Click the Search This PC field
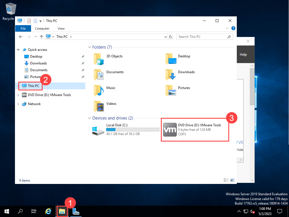The width and height of the screenshot is (289, 217). pos(204,37)
